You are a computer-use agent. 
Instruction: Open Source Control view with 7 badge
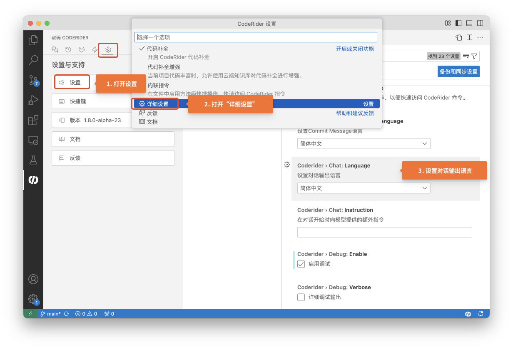pos(33,80)
